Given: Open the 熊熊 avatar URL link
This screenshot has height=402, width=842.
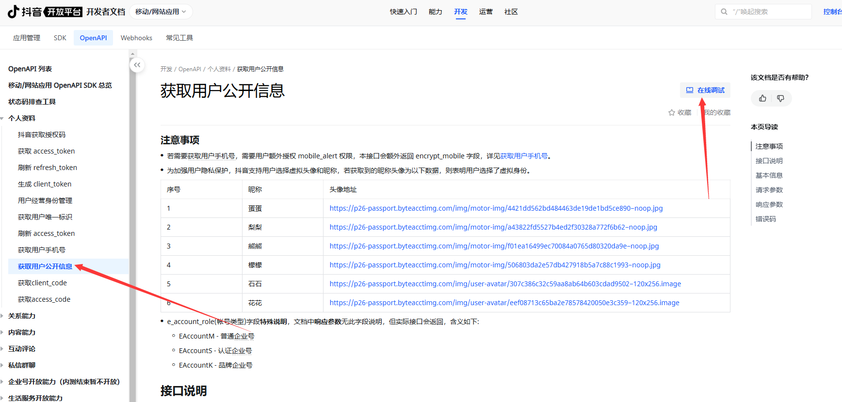Looking at the screenshot, I should [494, 246].
